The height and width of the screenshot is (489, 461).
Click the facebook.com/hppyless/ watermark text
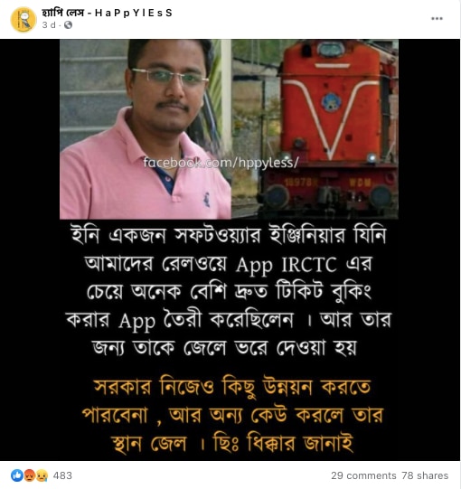(221, 163)
